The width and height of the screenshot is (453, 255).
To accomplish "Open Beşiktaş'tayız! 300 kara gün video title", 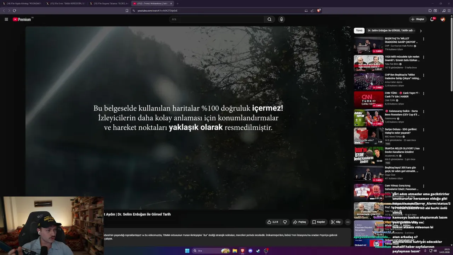I will (402, 169).
